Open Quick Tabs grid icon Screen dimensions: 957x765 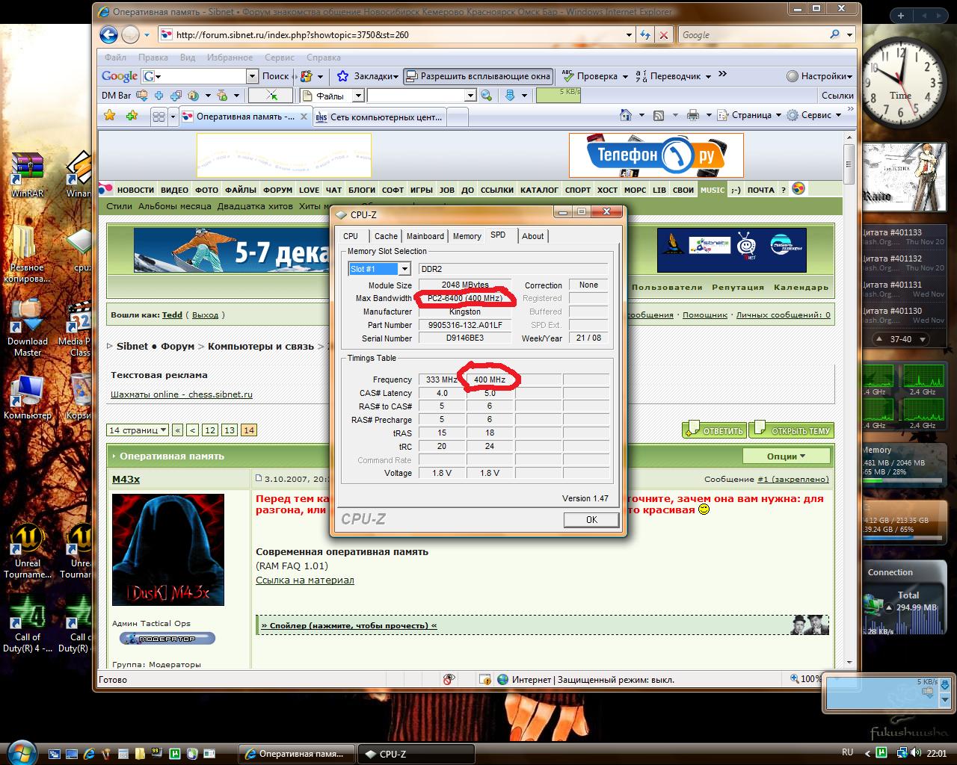pyautogui.click(x=159, y=116)
